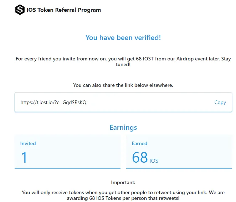Click the IOS unit beside 68
This screenshot has width=236, height=202.
pyautogui.click(x=154, y=161)
